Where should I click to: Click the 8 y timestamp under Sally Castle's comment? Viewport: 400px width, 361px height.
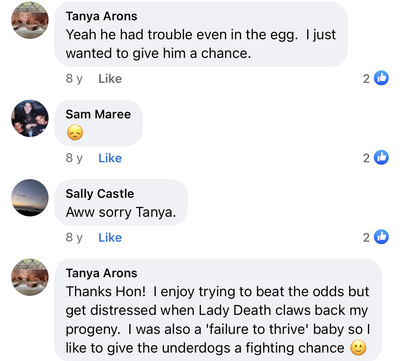tap(74, 238)
